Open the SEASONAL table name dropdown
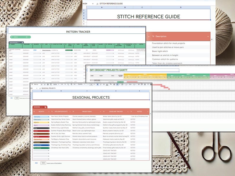Viewport: 235px width, 176px height. [x=42, y=107]
